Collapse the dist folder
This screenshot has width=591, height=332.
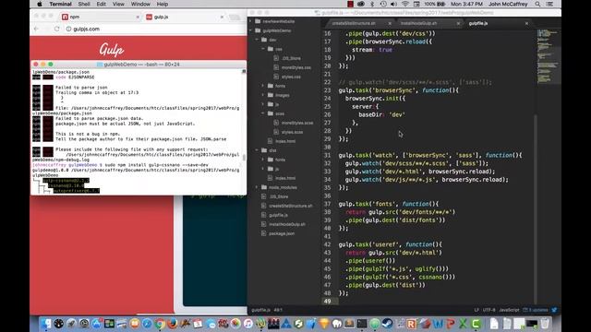point(257,150)
